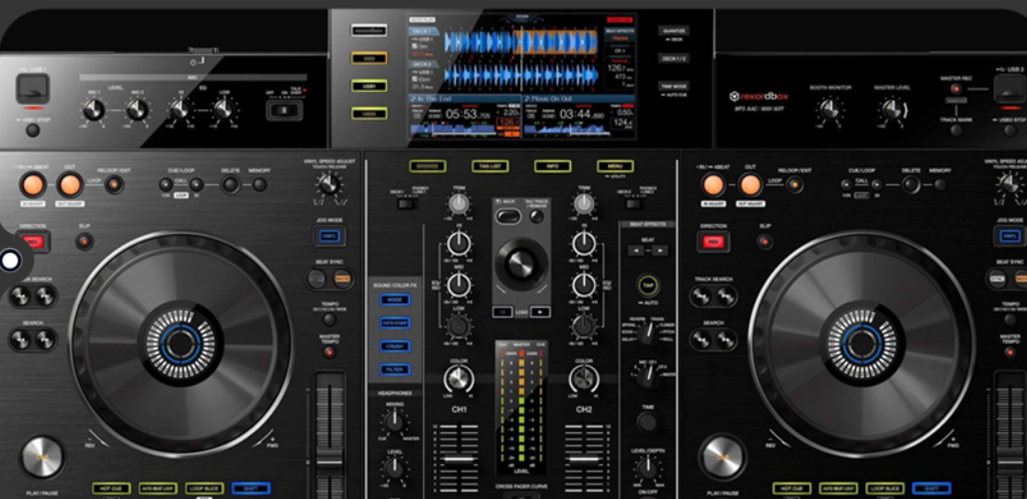Click the left deck TEMPO range button
The height and width of the screenshot is (499, 1027).
pos(329,320)
